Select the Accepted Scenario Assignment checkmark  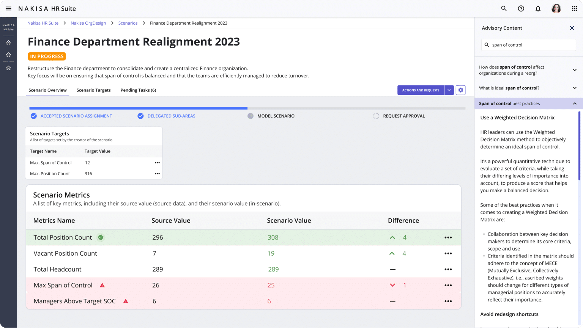(x=33, y=116)
